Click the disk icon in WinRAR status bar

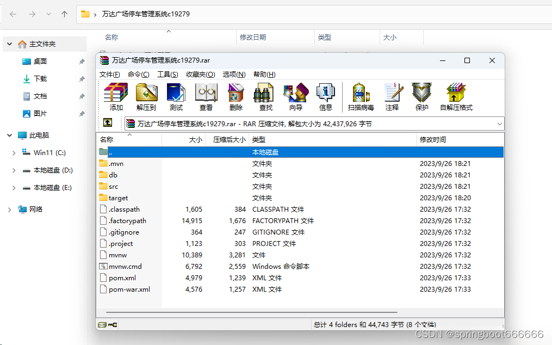click(102, 324)
